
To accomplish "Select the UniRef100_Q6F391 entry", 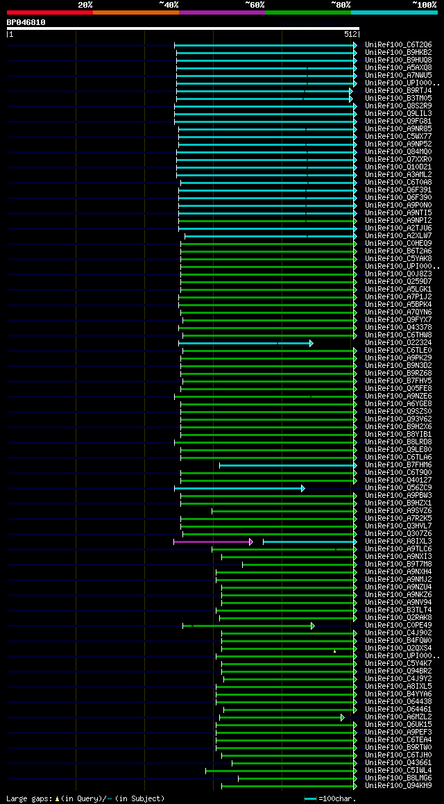I will (398, 190).
